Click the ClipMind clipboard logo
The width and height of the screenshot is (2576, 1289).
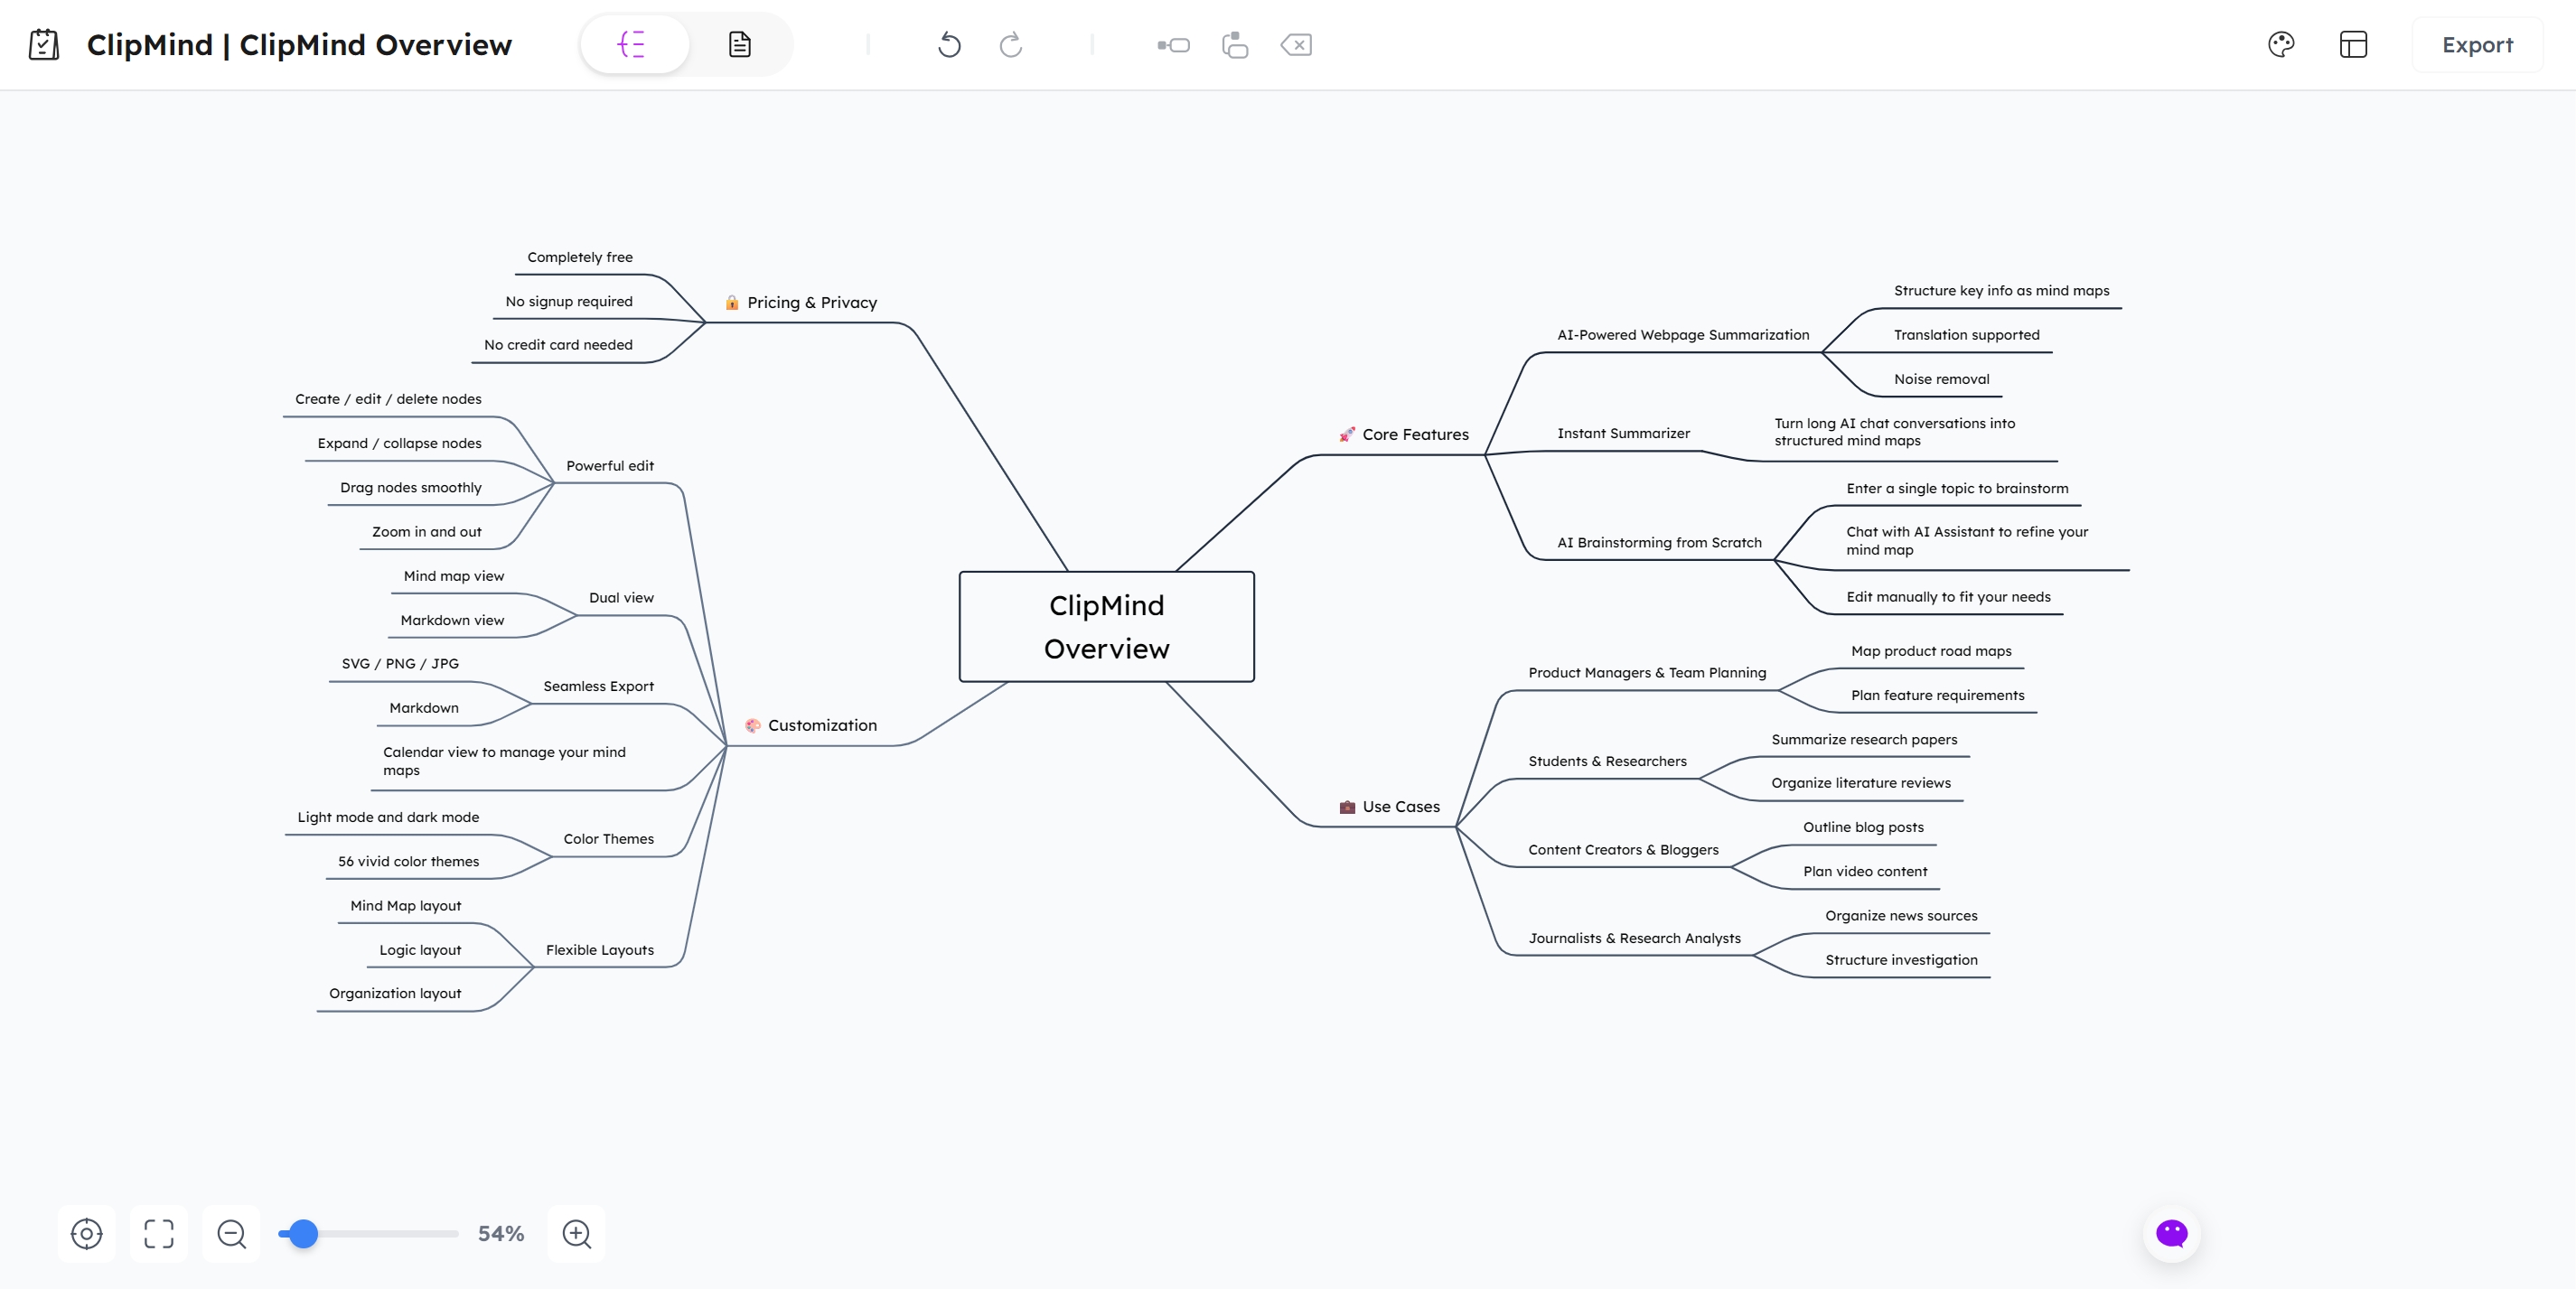(x=44, y=45)
